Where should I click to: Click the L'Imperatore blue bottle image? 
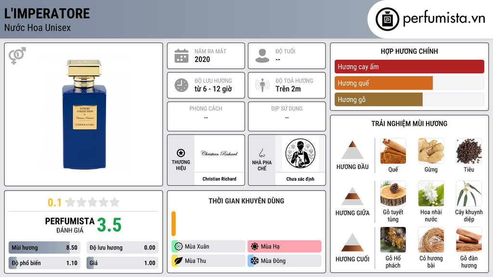84,114
